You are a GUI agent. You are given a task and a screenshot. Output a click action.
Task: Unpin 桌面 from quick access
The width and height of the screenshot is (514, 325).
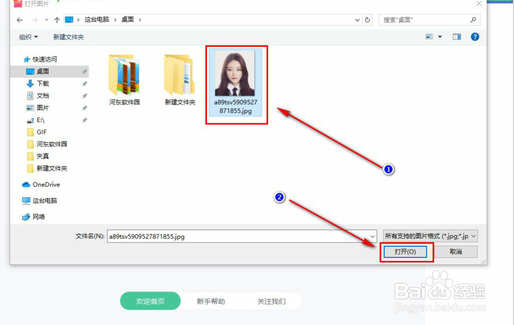pos(84,71)
